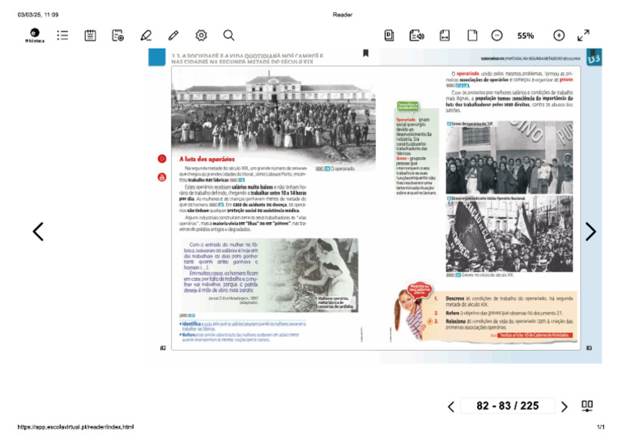Click the strike march photograph with flags
The image size is (622, 440).
[509, 233]
